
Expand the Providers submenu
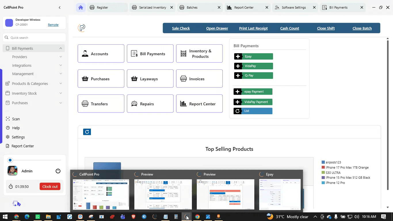[x=61, y=57]
